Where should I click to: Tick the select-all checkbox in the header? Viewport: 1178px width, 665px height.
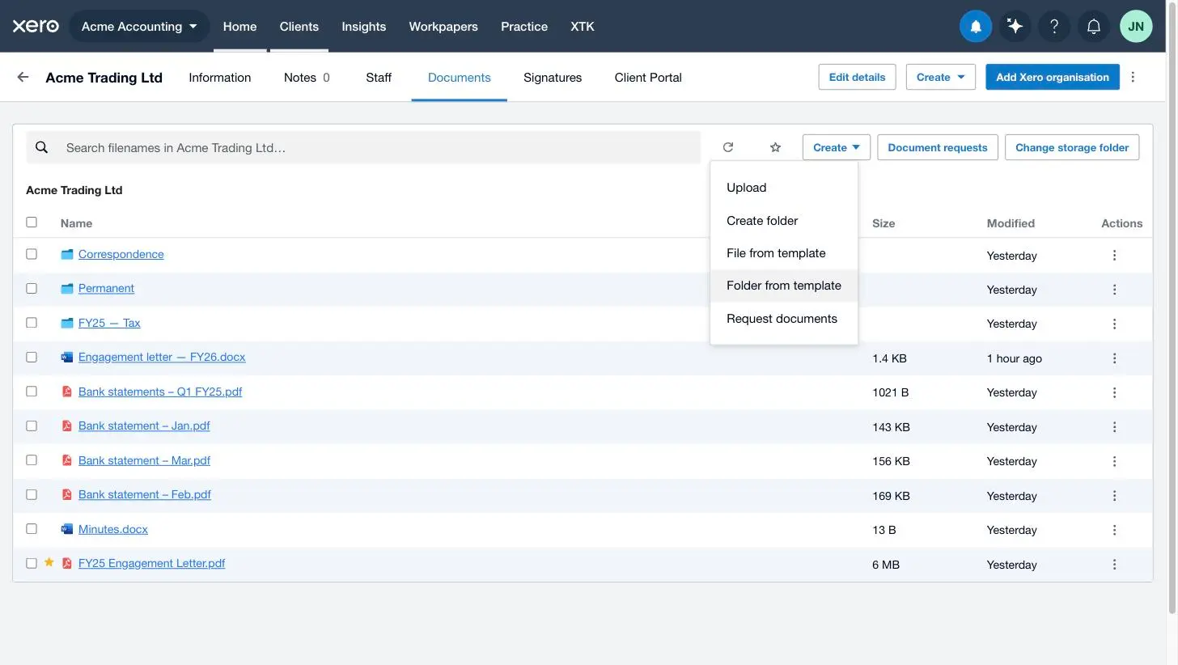tap(32, 222)
